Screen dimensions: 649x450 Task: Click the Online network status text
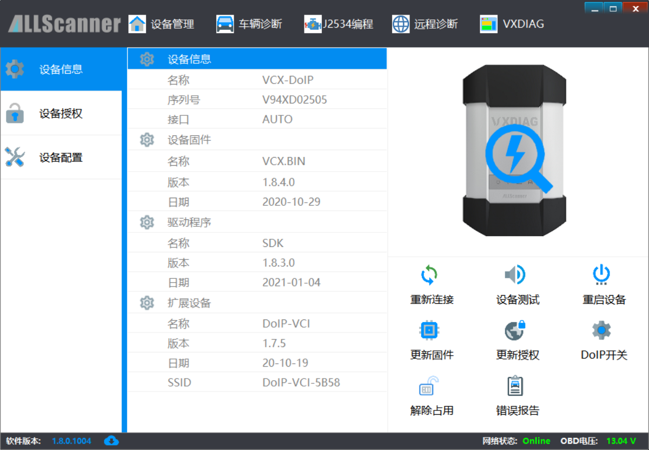536,441
